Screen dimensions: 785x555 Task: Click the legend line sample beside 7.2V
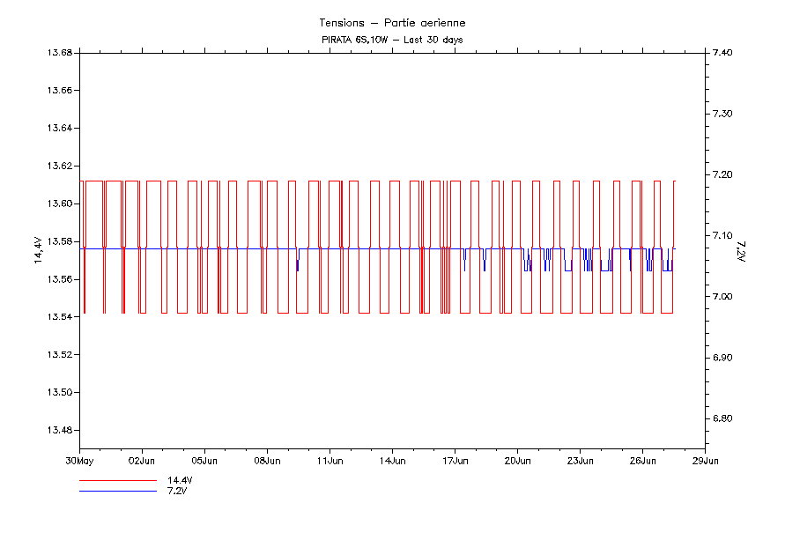[117, 491]
